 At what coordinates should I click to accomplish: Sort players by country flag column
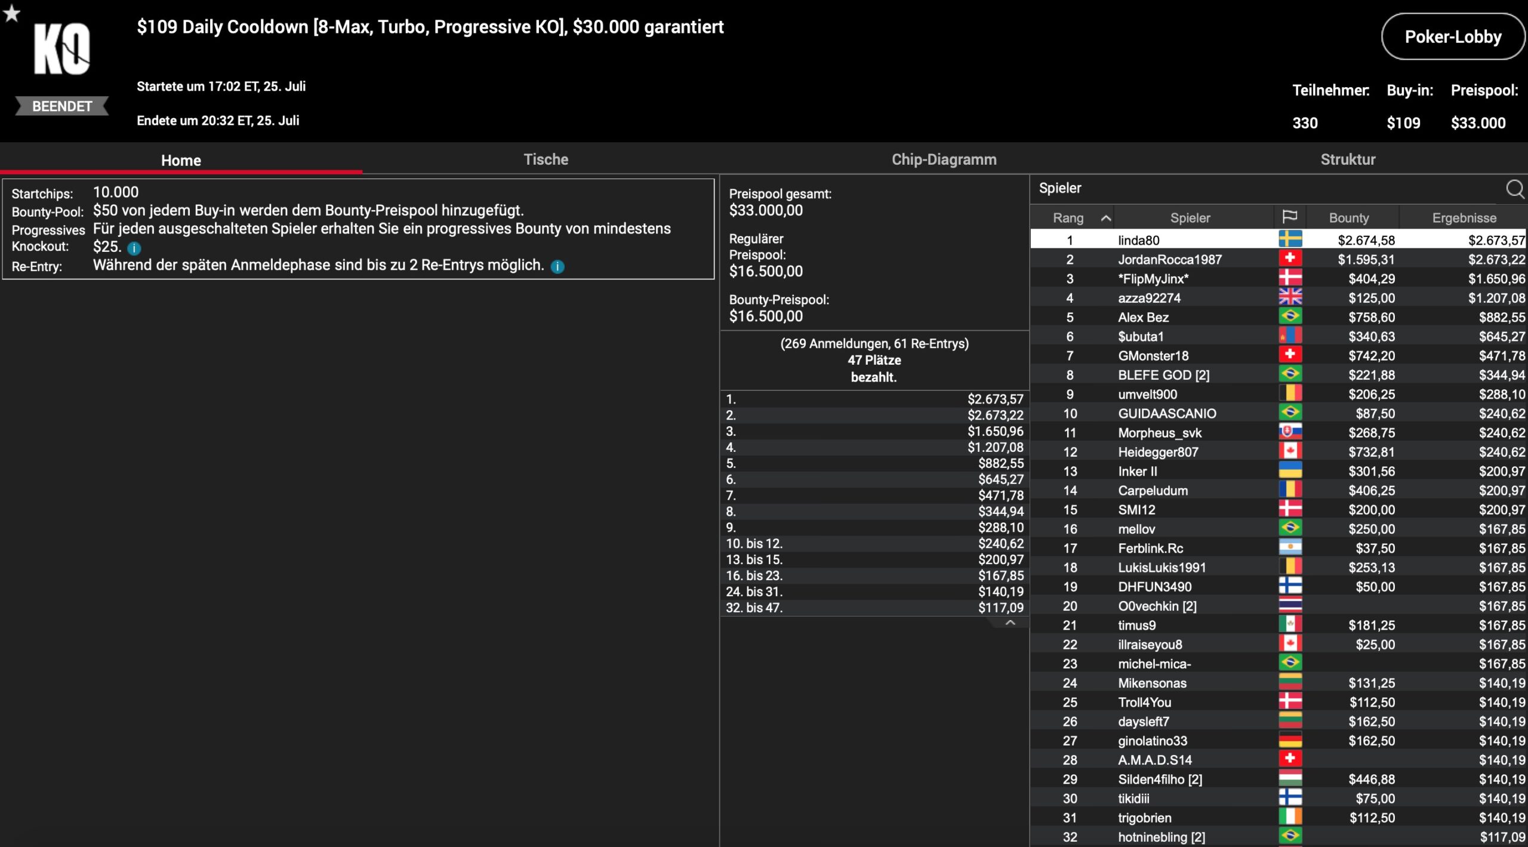1289,217
